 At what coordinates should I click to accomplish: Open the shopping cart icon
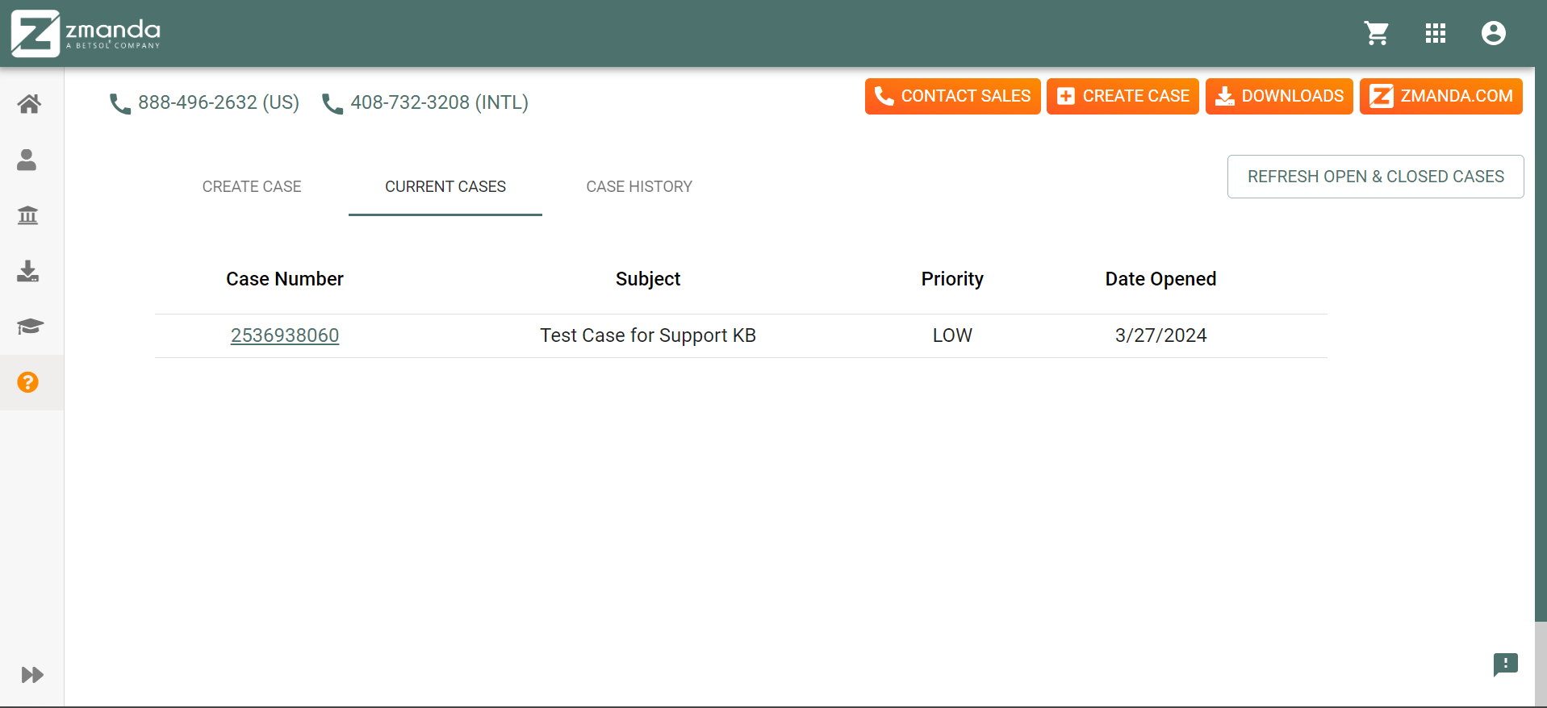point(1376,33)
